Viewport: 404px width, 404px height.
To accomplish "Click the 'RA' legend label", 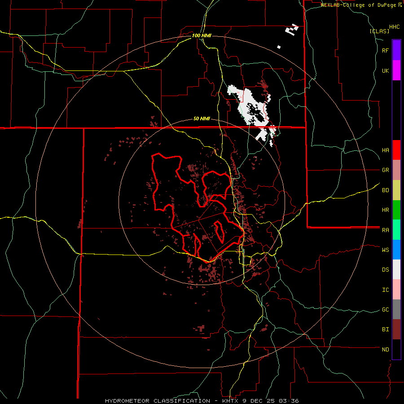I will (385, 230).
